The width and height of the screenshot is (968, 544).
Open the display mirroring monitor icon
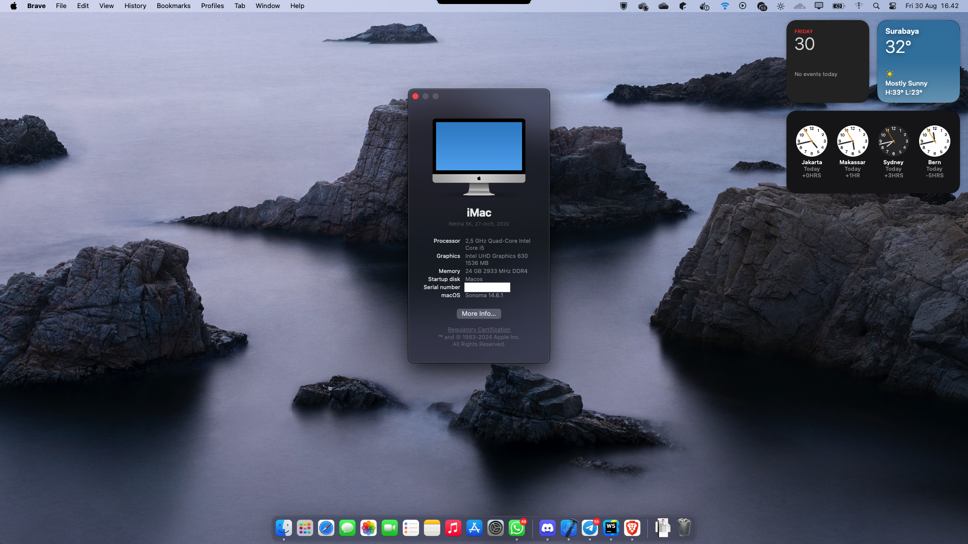pos(819,6)
